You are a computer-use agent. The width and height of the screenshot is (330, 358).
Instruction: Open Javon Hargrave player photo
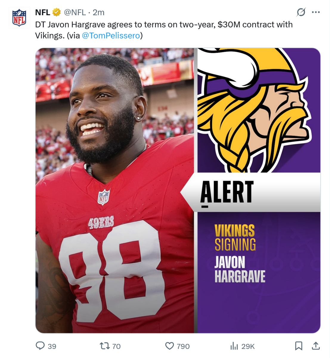115,190
